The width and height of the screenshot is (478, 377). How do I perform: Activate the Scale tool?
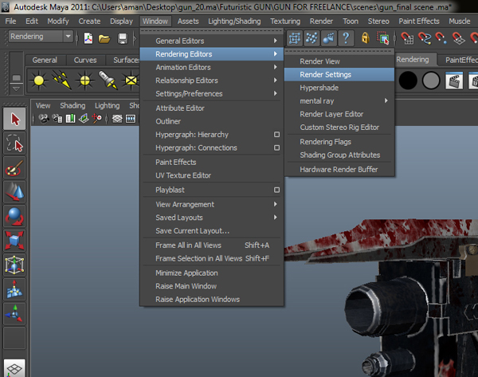[14, 241]
